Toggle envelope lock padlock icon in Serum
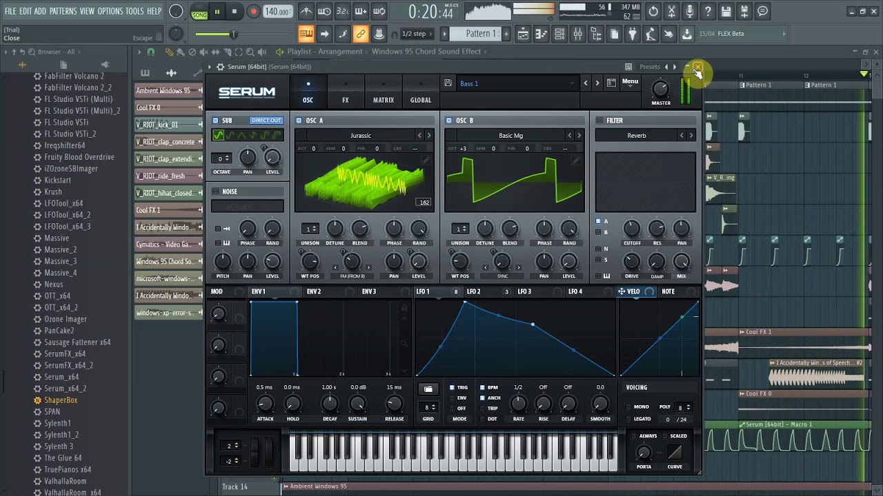 click(x=404, y=308)
